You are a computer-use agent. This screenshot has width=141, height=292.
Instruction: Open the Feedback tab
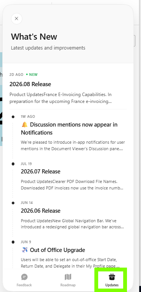[24, 280]
